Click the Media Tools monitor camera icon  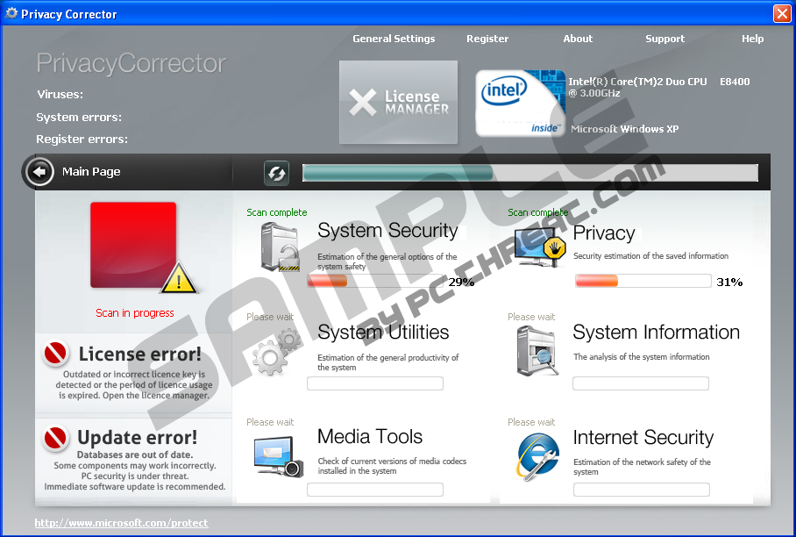coord(279,457)
